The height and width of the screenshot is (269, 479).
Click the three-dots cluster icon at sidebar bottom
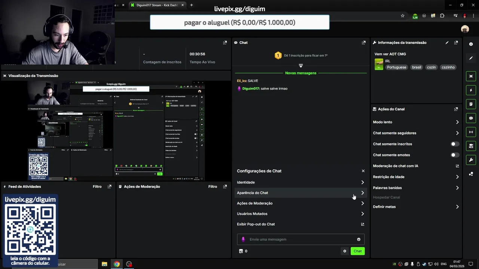point(471,174)
